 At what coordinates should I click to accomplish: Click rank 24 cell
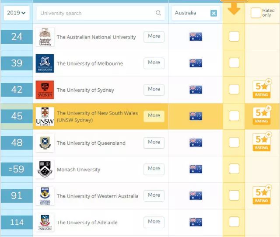point(17,37)
